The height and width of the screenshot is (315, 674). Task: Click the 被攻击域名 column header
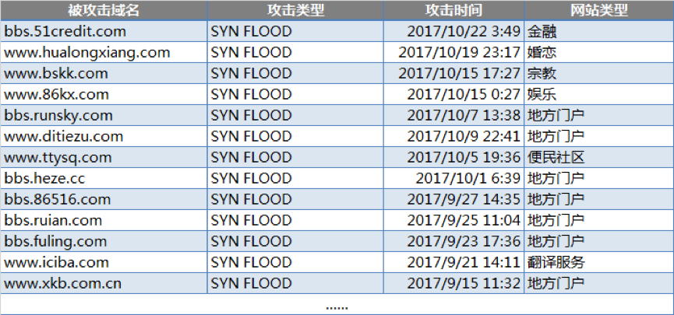click(x=104, y=10)
